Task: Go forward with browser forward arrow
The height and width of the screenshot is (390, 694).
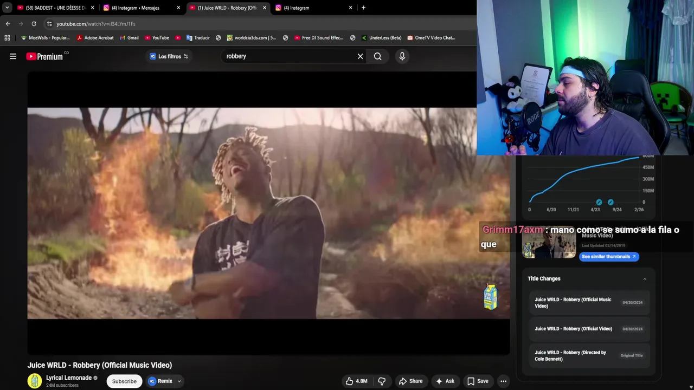Action: pos(21,24)
